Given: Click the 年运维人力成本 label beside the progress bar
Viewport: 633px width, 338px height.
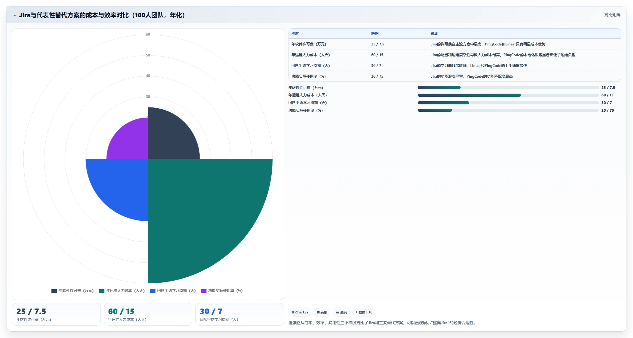Looking at the screenshot, I should point(308,95).
